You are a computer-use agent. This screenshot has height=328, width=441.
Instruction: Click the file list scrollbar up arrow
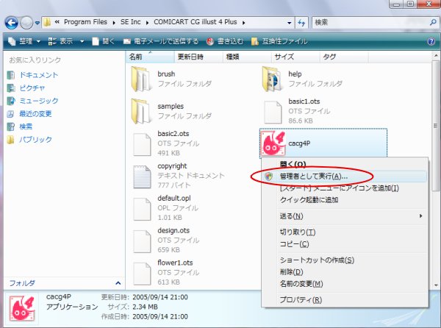436,56
